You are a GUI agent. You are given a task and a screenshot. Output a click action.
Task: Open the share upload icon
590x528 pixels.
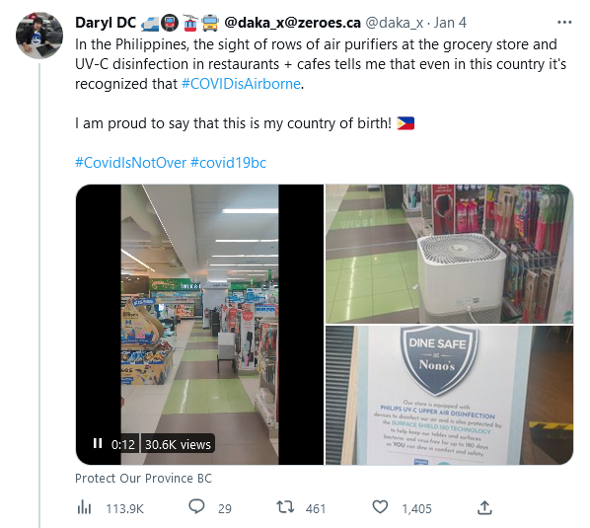tap(484, 507)
